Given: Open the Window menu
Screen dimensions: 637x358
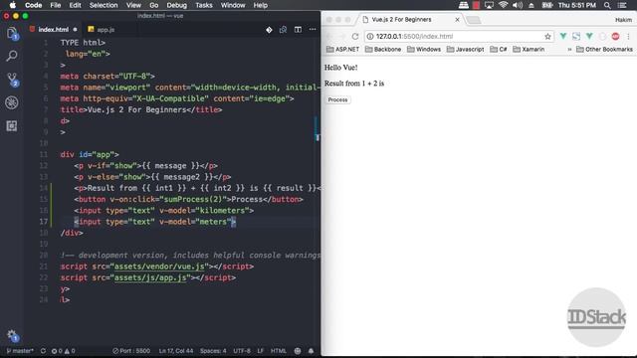Looking at the screenshot, I should click(x=233, y=5).
